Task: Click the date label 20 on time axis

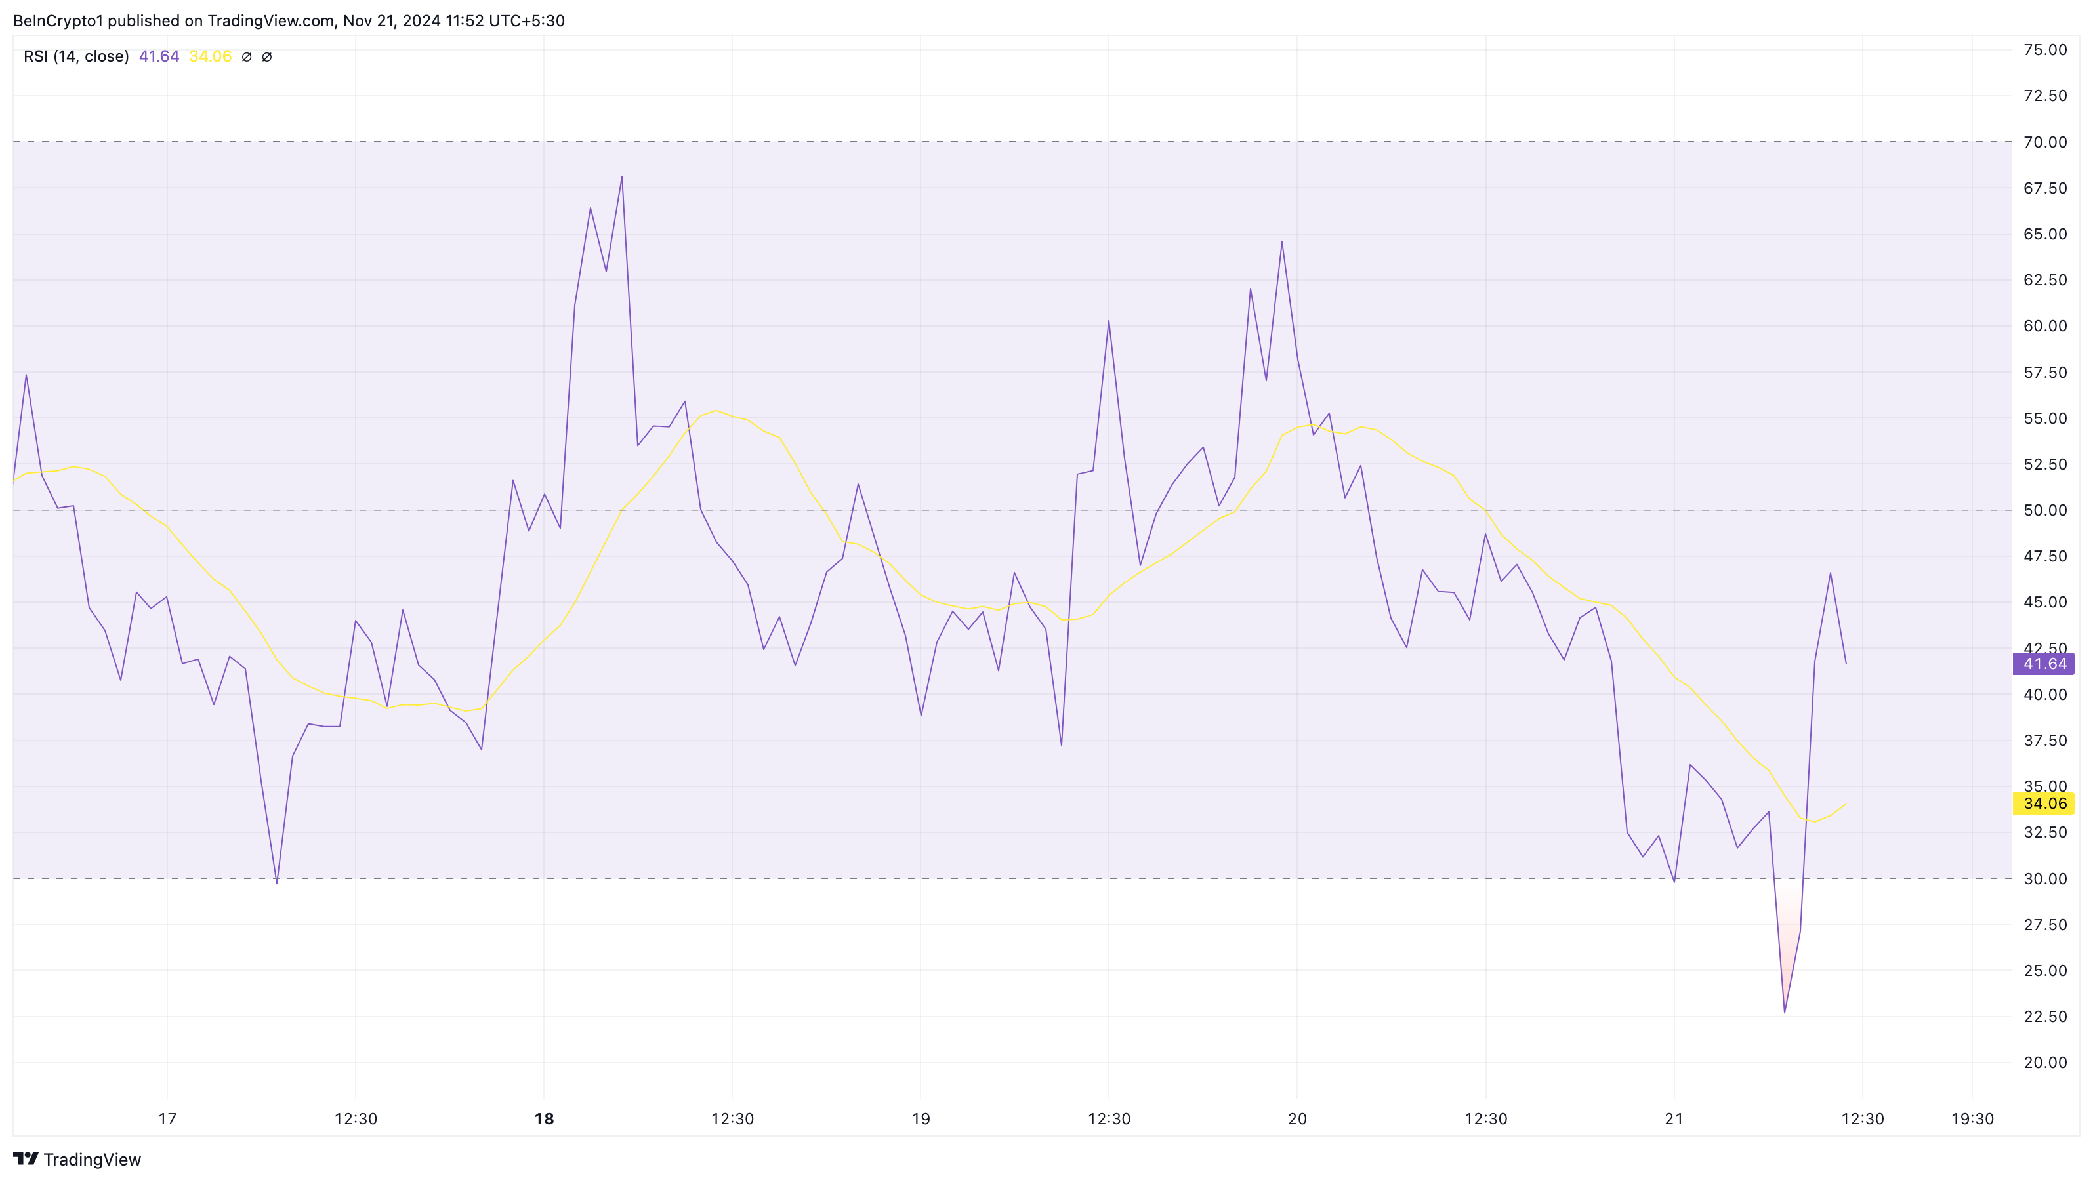Action: click(x=1298, y=1118)
